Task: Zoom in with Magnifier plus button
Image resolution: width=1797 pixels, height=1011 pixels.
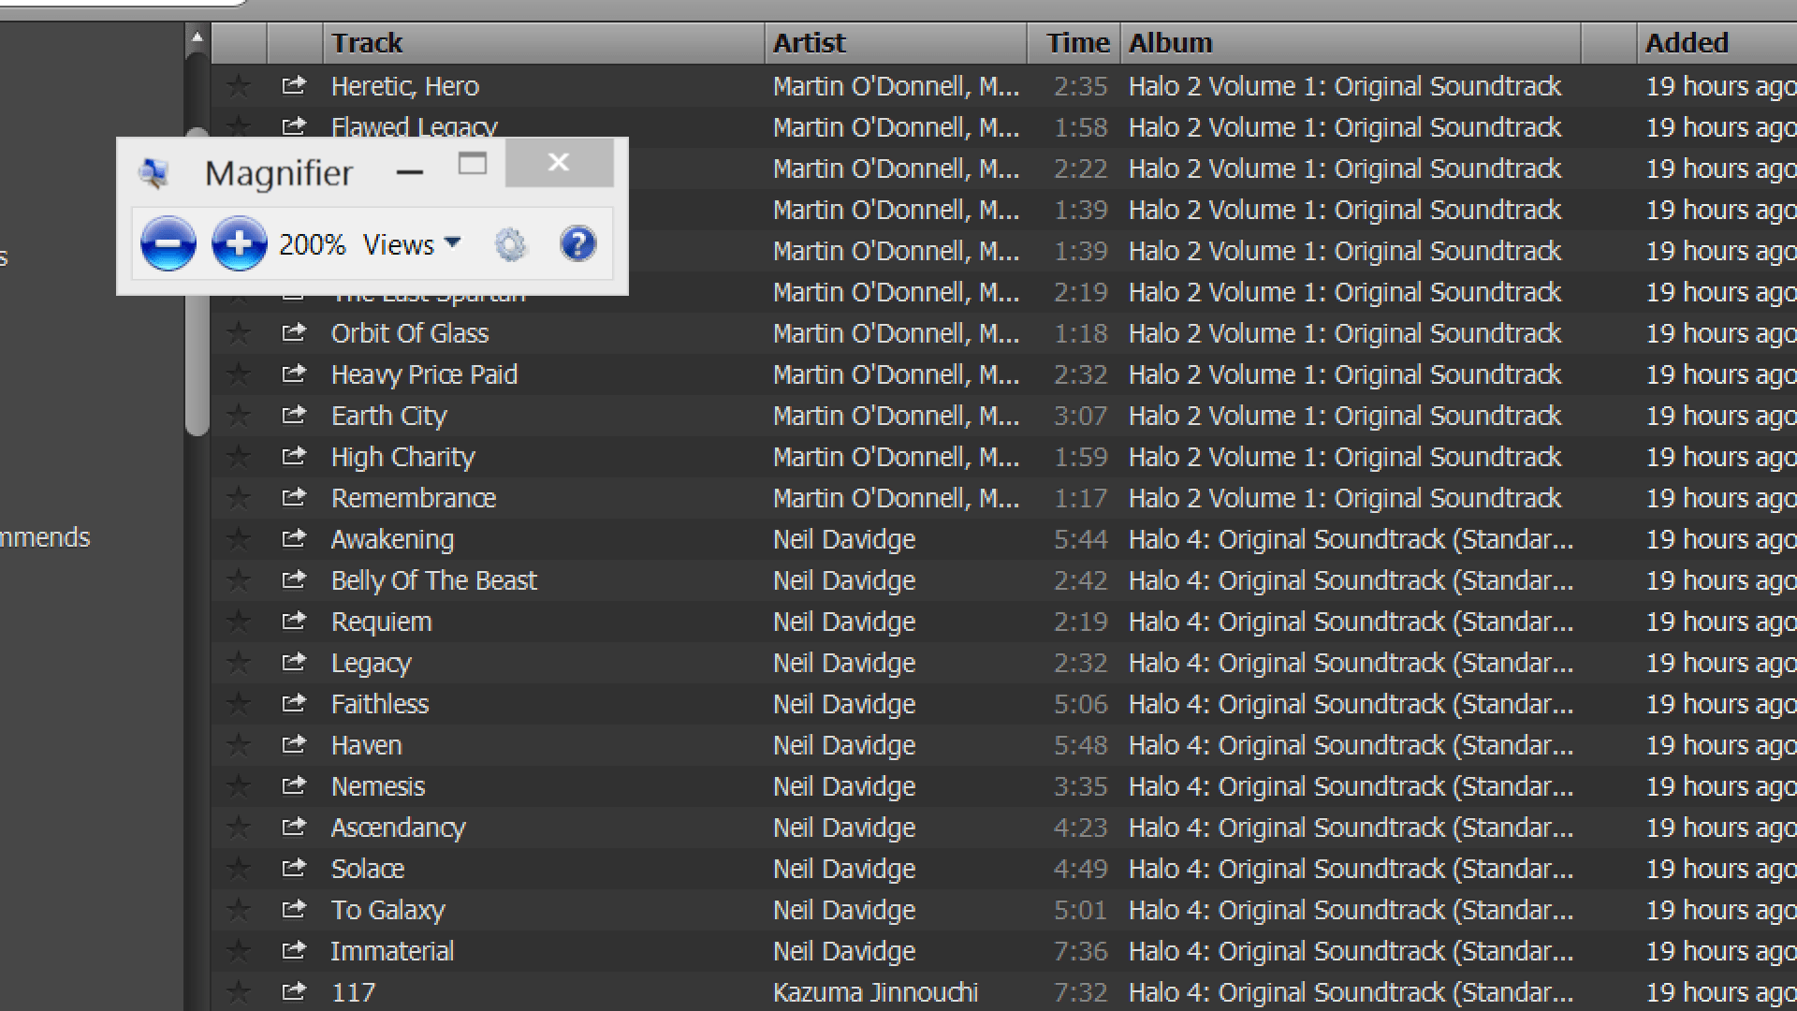Action: tap(240, 244)
